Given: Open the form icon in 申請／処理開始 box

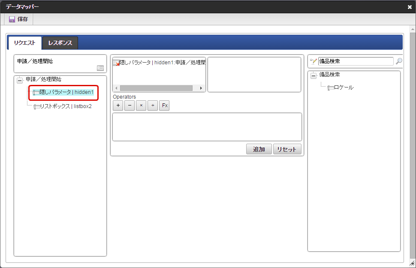Looking at the screenshot, I should pyautogui.click(x=100, y=68).
